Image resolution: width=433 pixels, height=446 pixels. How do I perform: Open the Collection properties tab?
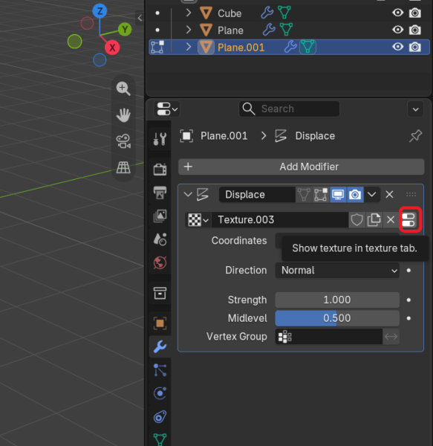click(160, 294)
